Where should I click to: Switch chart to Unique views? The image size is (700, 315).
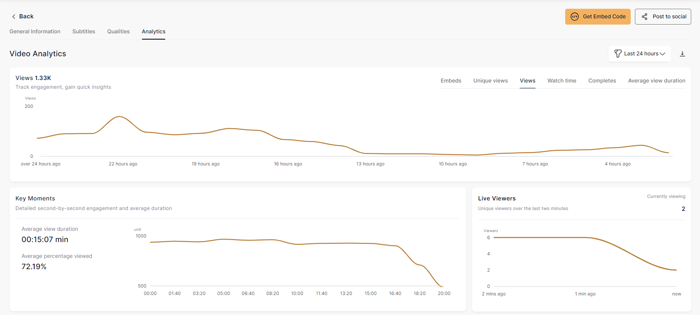[x=490, y=81]
